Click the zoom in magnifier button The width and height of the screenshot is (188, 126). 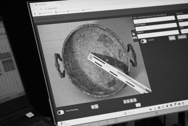tap(93, 107)
